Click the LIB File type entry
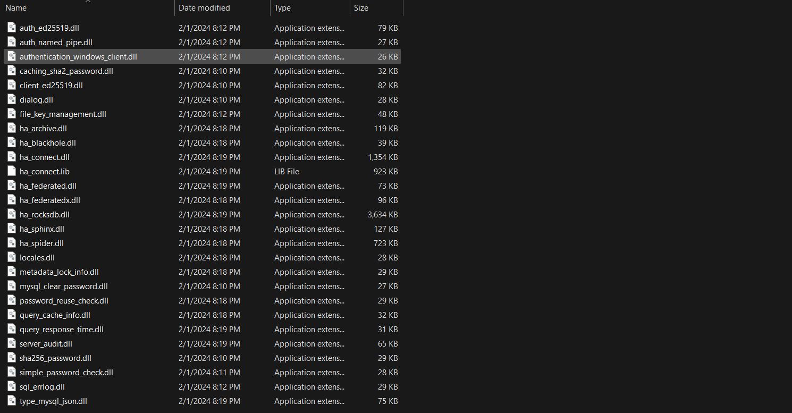This screenshot has width=792, height=413. [x=287, y=172]
